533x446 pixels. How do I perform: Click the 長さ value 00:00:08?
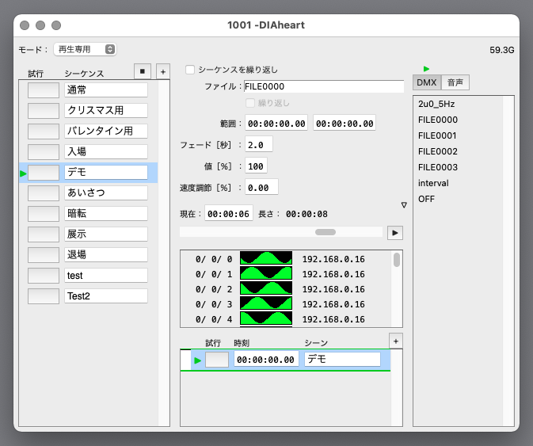[x=306, y=214]
